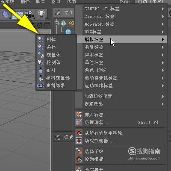Select the Rigid Body (刚体) tag icon
Image resolution: width=171 pixels, height=171 pixels.
click(41, 40)
